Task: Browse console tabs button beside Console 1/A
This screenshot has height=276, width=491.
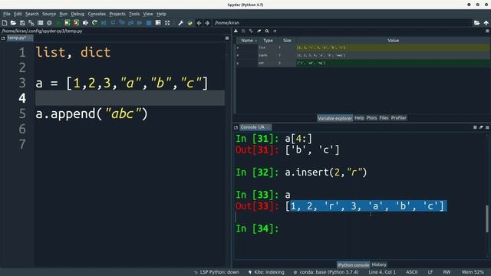Action: 236,127
